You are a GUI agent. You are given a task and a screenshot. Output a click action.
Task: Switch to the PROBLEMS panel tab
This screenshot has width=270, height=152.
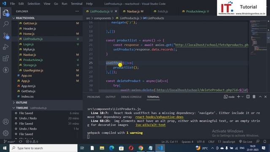[94, 97]
